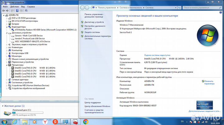Open Дополнительные параметры системы link
The image size is (224, 125).
click(98, 37)
